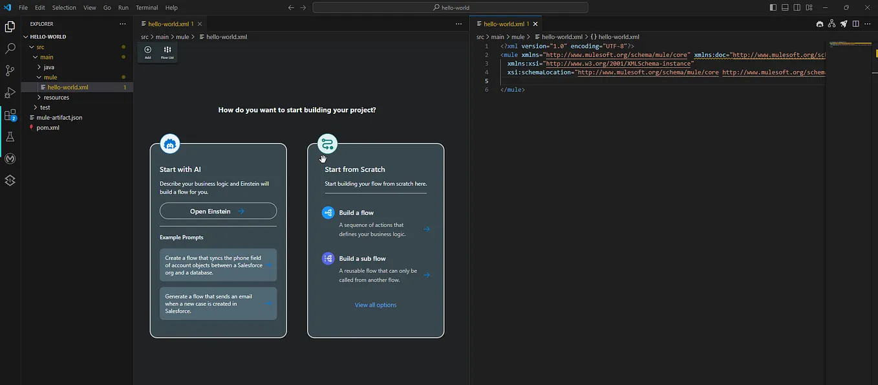Image resolution: width=878 pixels, height=385 pixels.
Task: Click the Build a flow icon
Action: pos(327,212)
